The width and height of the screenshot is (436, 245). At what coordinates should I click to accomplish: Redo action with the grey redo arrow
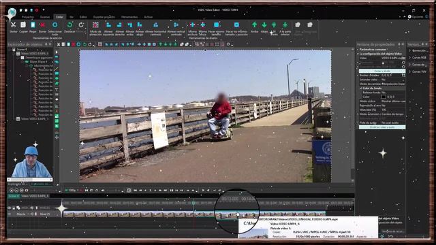81,25
